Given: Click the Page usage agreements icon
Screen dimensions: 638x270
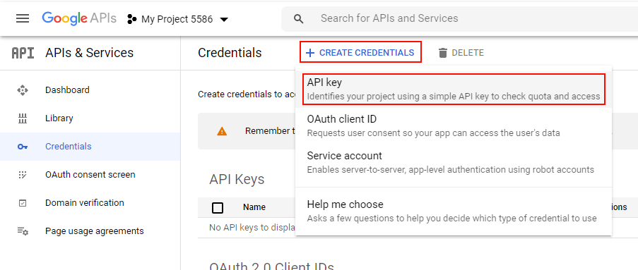Looking at the screenshot, I should click(23, 231).
